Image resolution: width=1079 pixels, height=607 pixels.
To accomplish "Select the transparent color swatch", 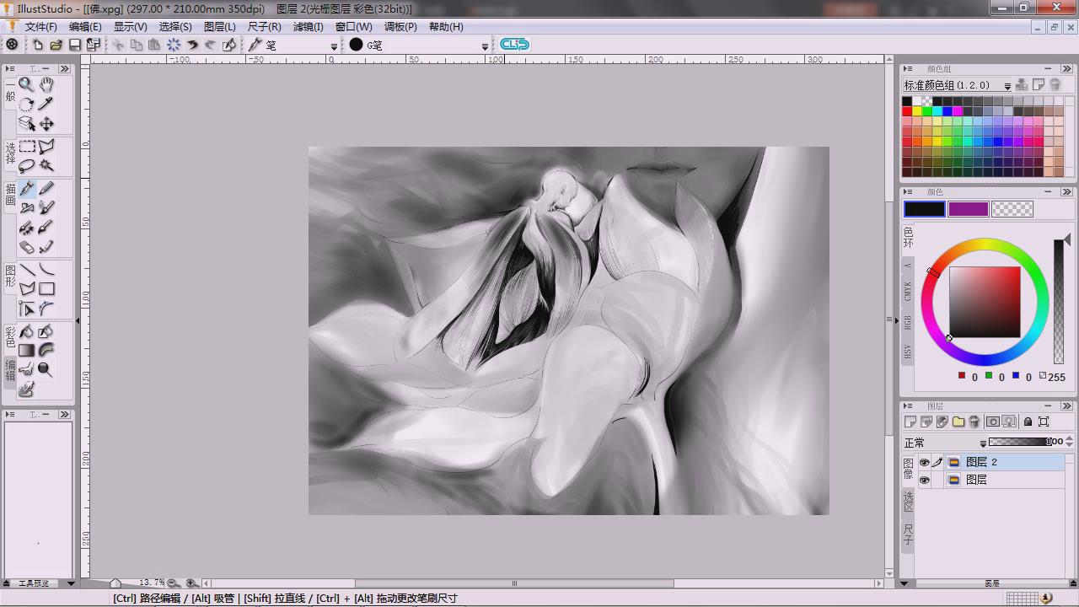I will (1012, 209).
